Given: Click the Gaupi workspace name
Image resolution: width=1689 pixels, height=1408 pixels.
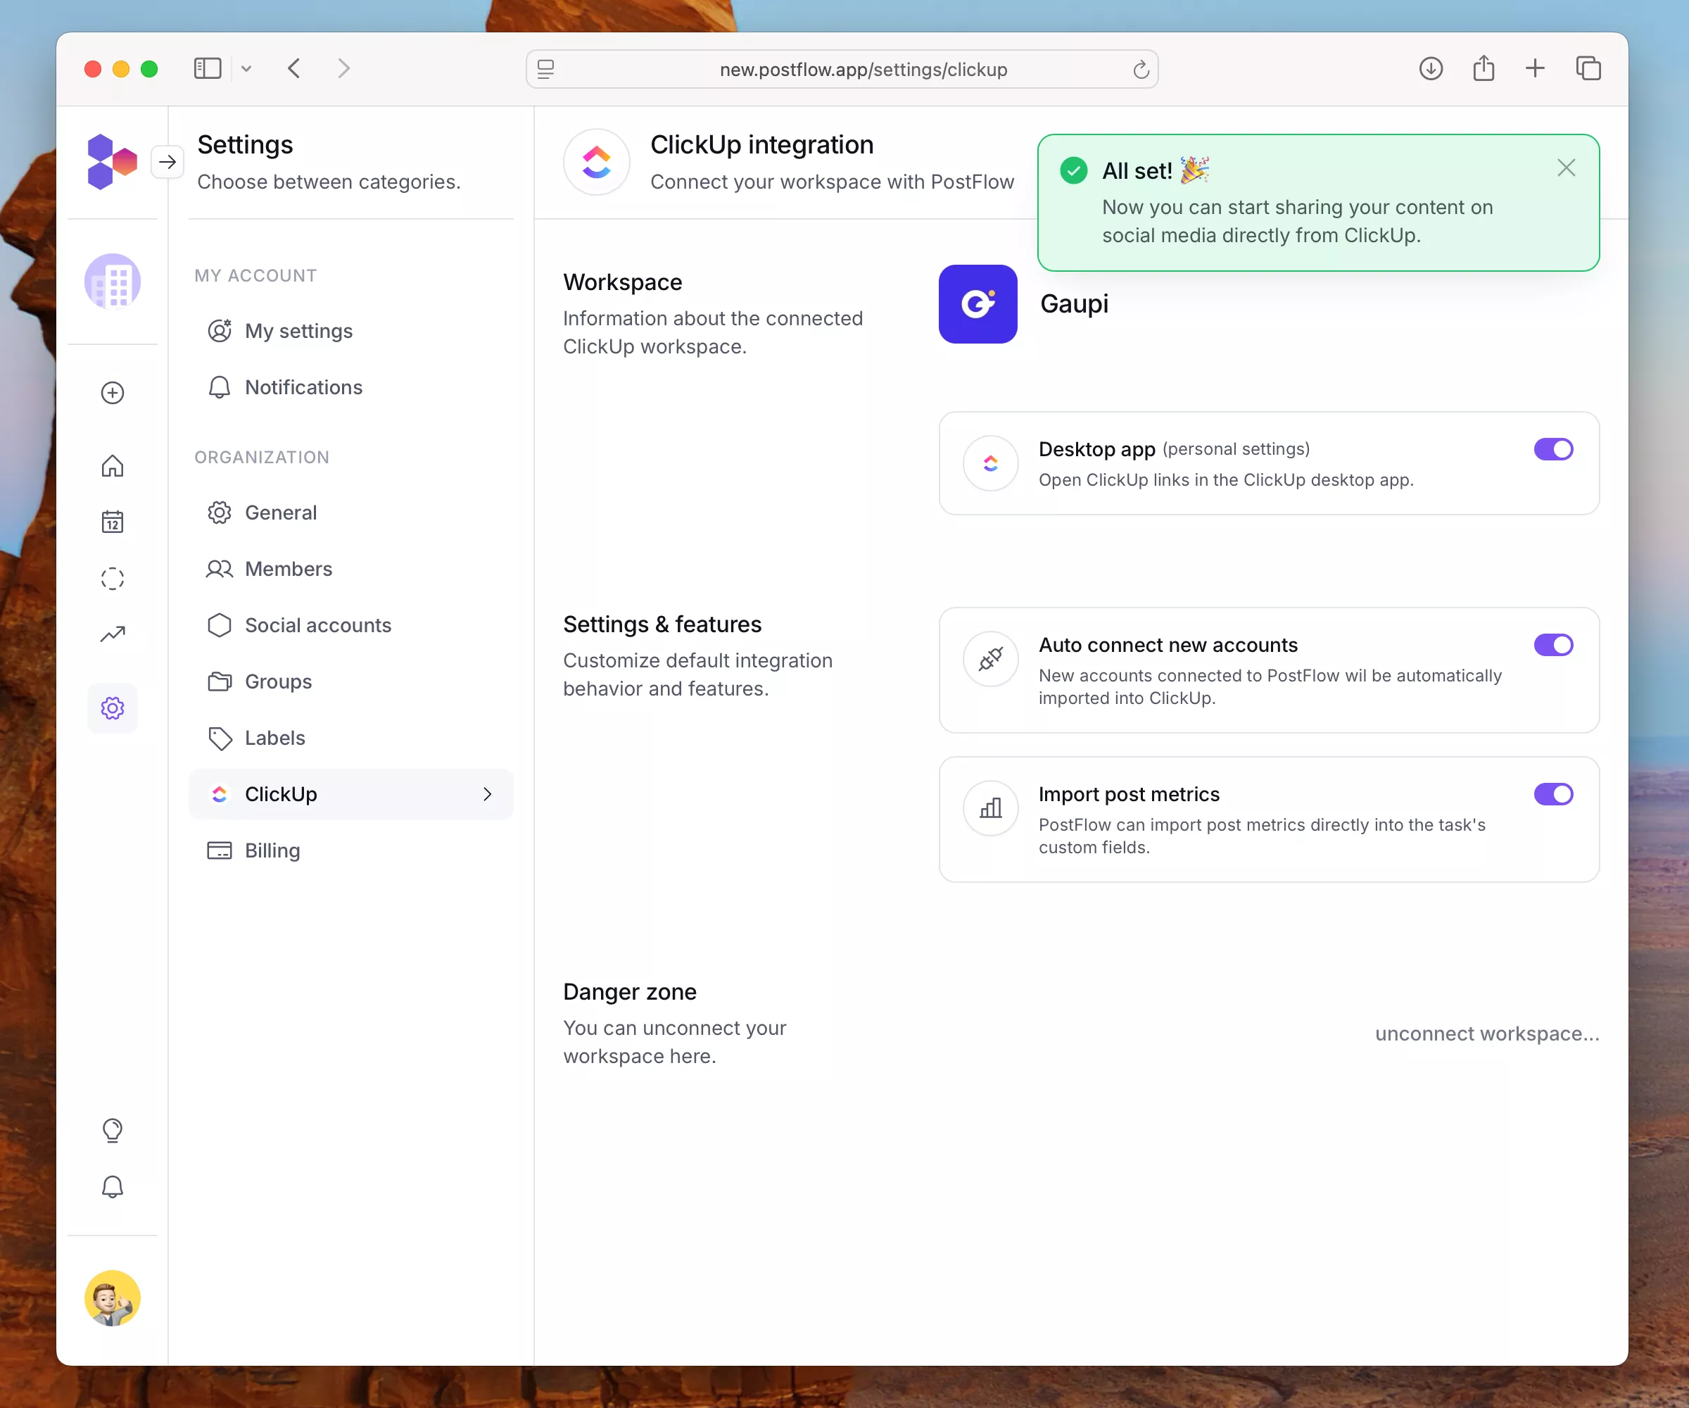Looking at the screenshot, I should click(1075, 304).
